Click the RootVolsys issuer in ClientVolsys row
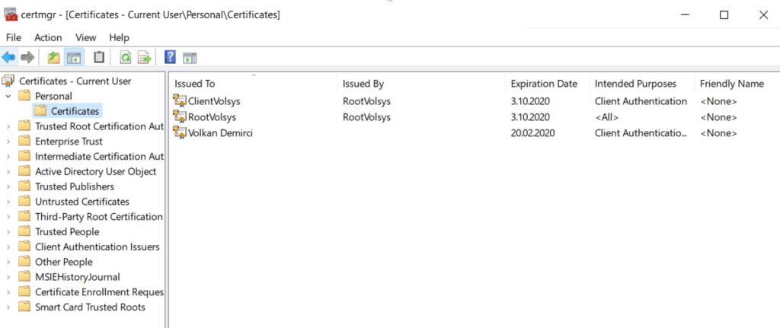Viewport: 780px width, 328px height. (366, 101)
